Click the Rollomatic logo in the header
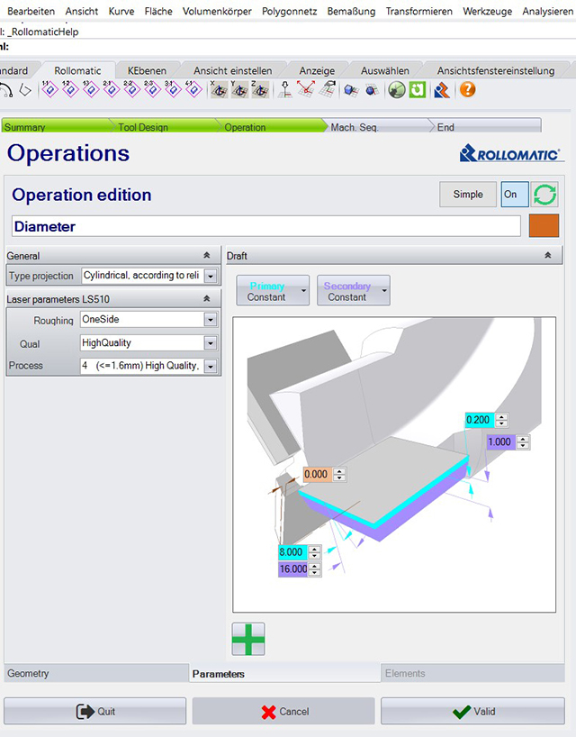The height and width of the screenshot is (737, 576). tap(510, 154)
